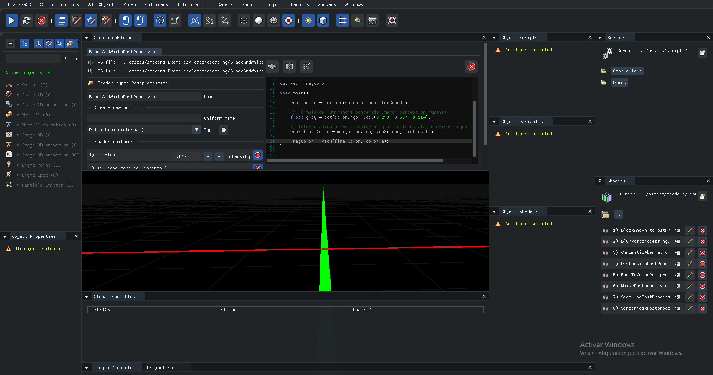Remove the NoisePostprocessing shader with its red X
Image resolution: width=713 pixels, height=375 pixels.
pos(703,286)
